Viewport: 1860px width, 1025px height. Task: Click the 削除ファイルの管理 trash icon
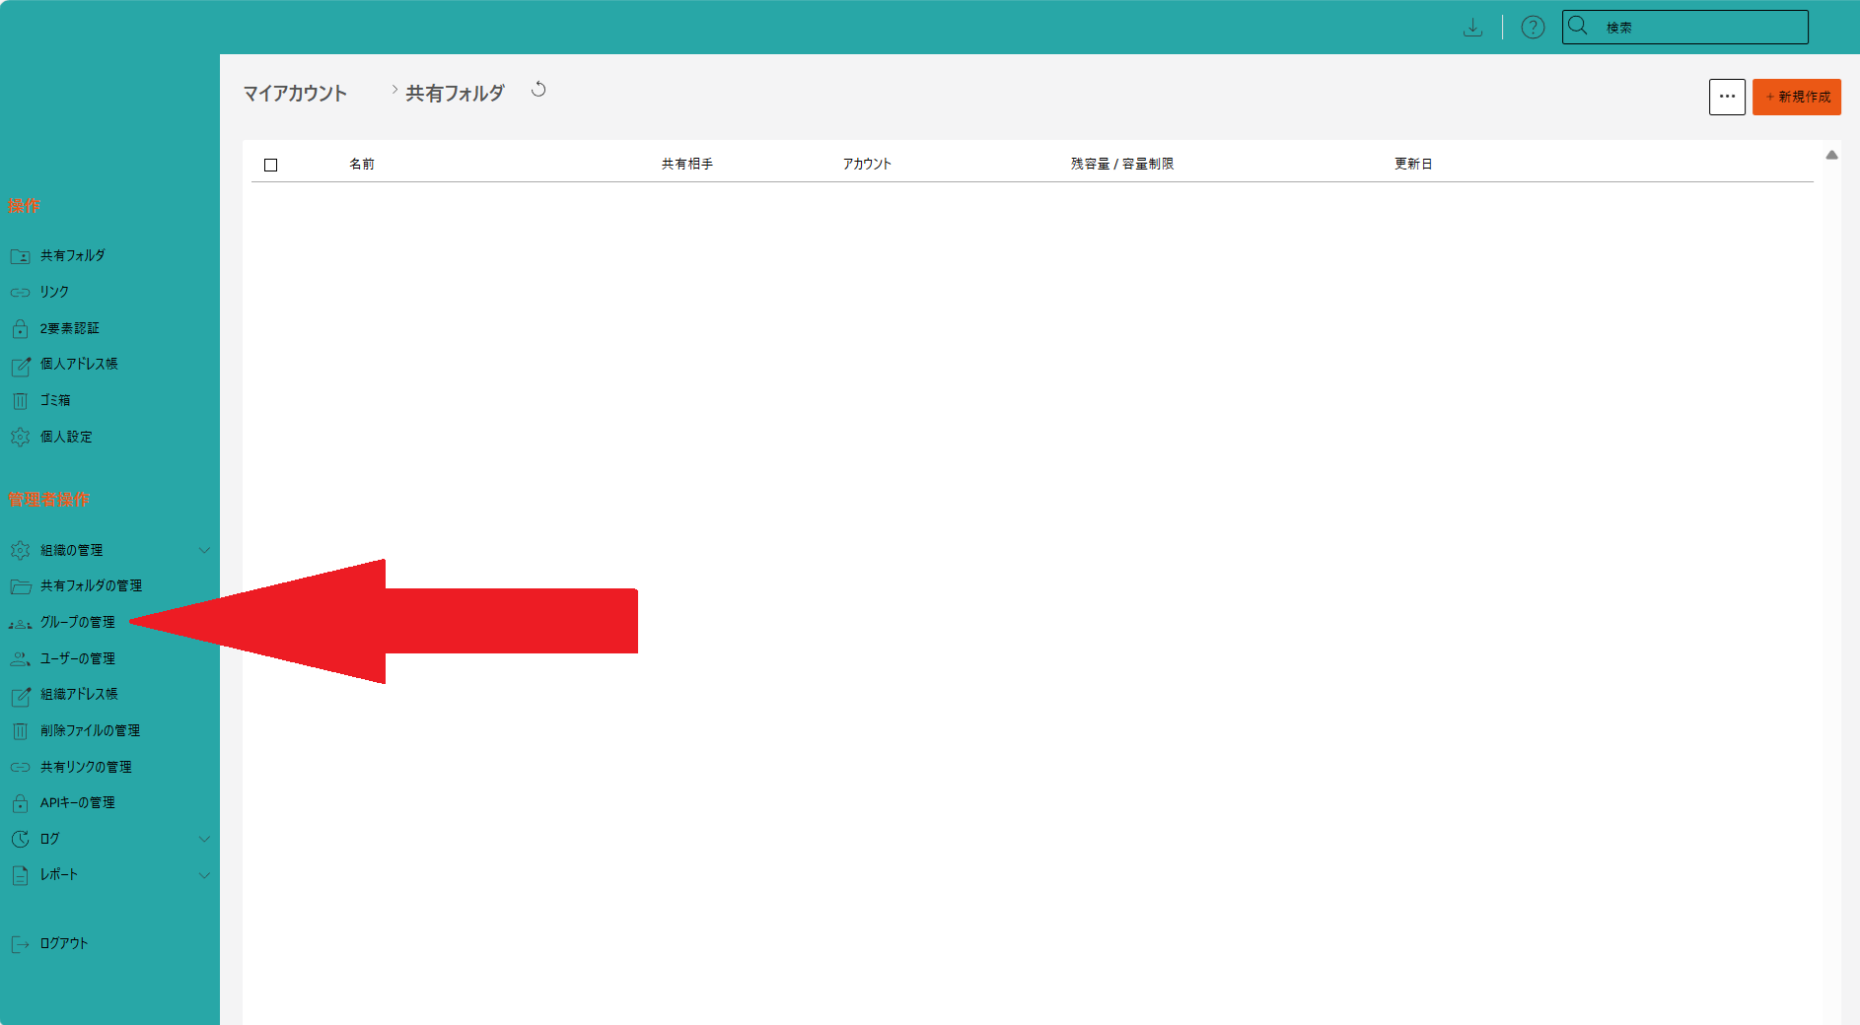(x=20, y=731)
